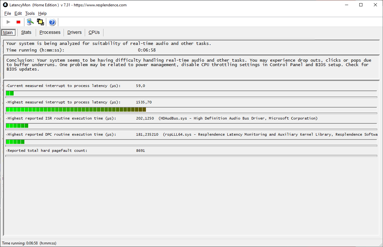Click the current latency value 59,0
Image resolution: width=383 pixels, height=247 pixels.
click(x=141, y=86)
